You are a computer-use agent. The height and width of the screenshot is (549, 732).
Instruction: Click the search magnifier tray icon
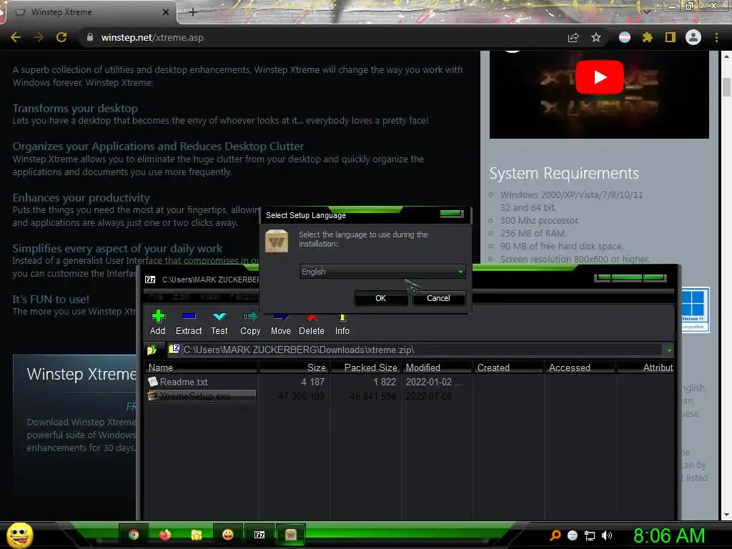click(x=555, y=535)
